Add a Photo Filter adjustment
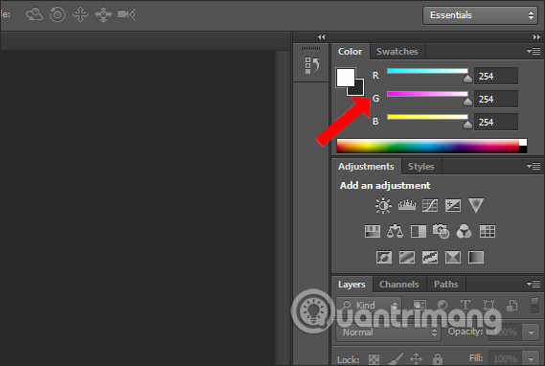This screenshot has height=366, width=545. (441, 231)
